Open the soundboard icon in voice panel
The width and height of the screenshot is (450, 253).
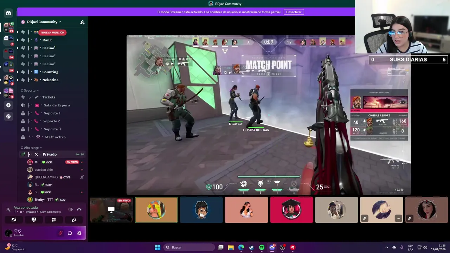pos(74,220)
